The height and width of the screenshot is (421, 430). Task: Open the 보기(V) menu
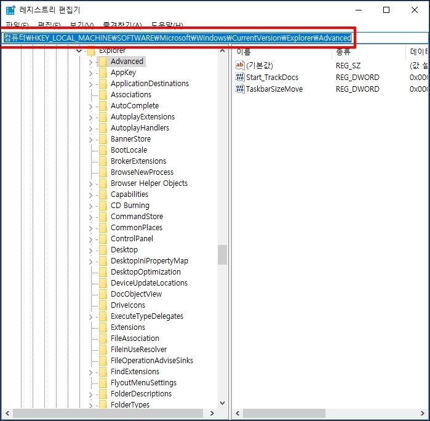pyautogui.click(x=82, y=25)
